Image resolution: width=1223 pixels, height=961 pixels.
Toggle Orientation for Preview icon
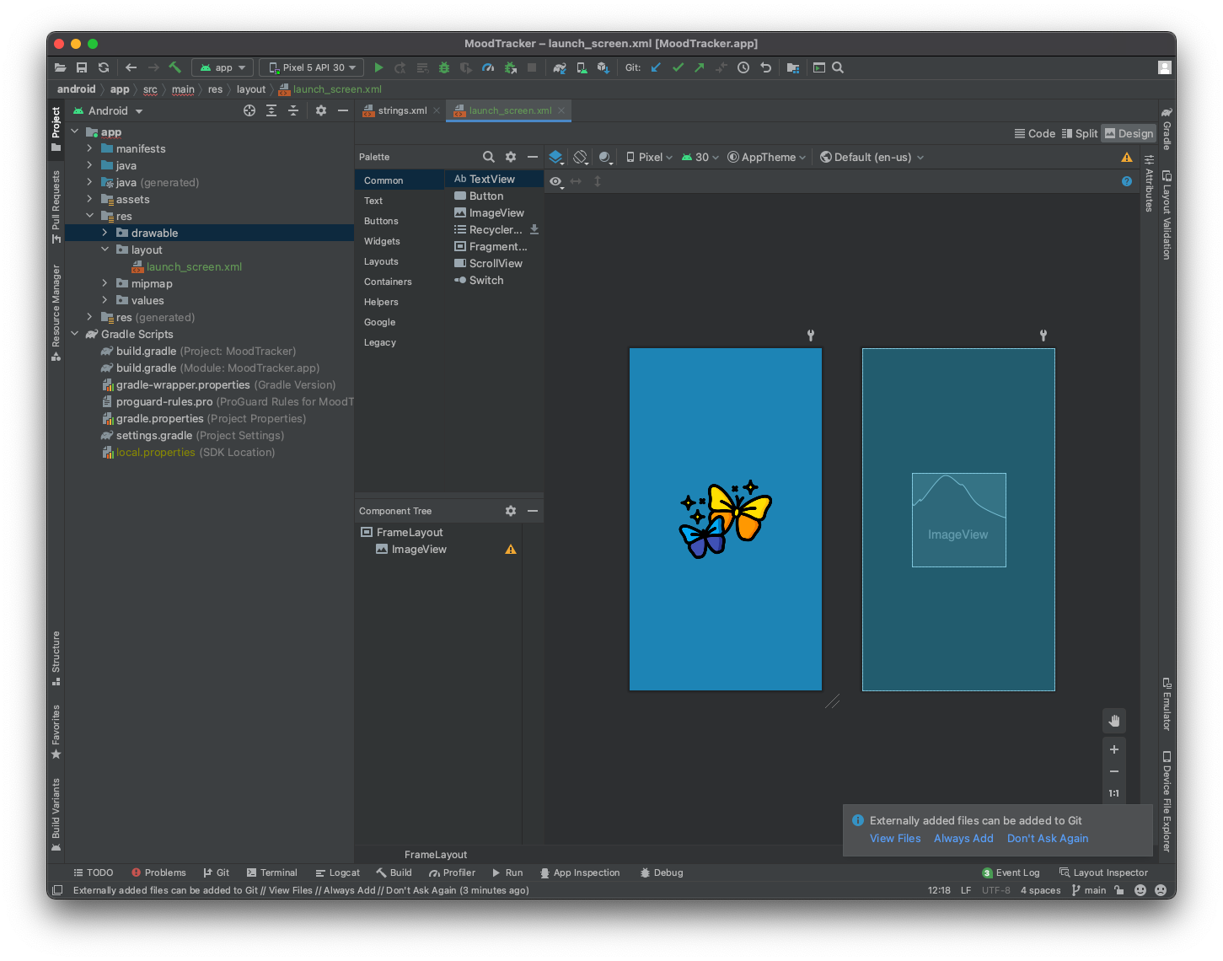pos(581,157)
